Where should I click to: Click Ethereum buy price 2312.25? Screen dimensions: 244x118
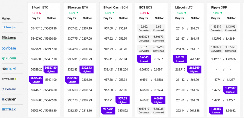[72, 110]
